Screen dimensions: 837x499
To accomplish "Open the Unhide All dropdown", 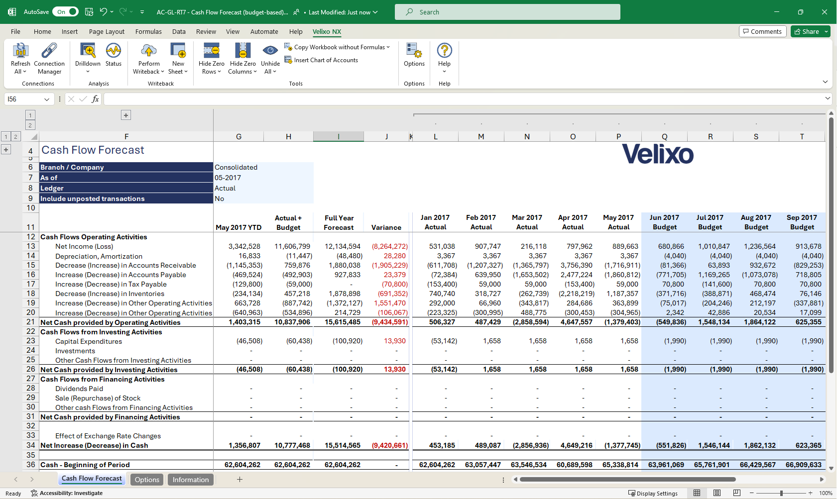I will coord(274,72).
